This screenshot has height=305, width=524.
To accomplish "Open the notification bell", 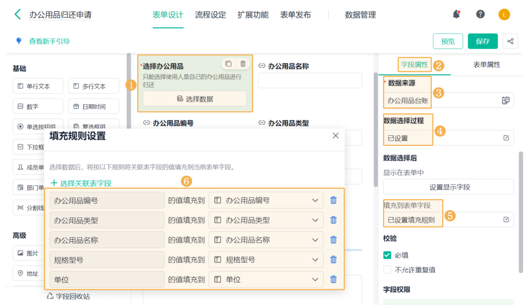I will (x=456, y=14).
